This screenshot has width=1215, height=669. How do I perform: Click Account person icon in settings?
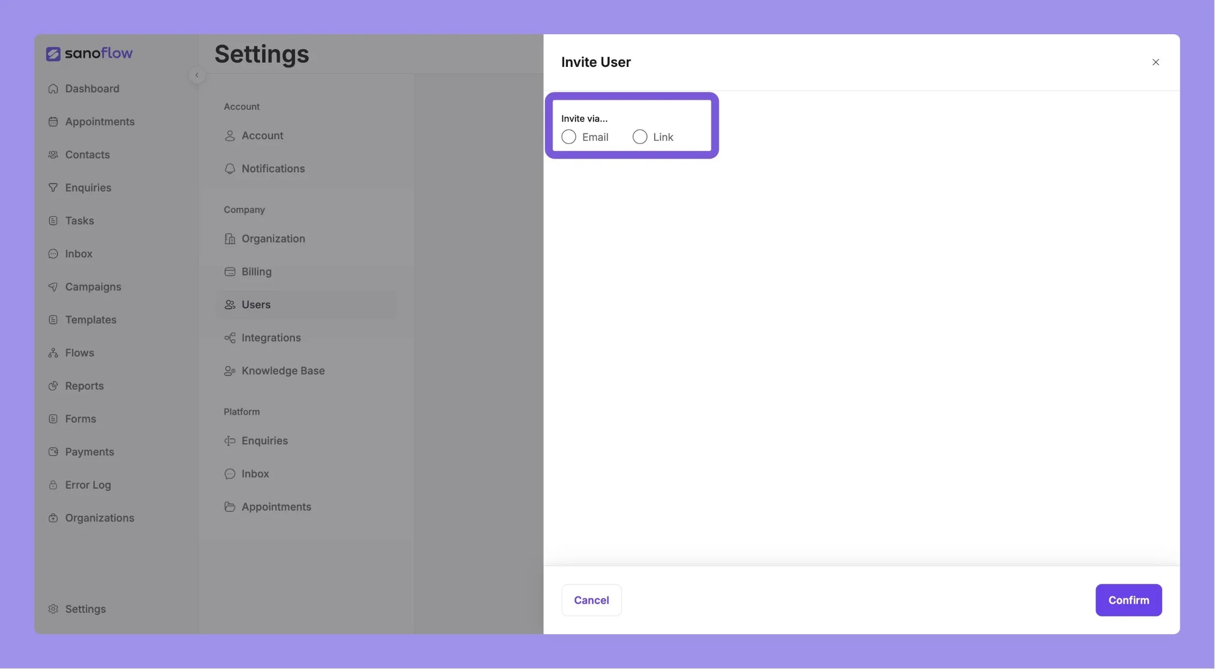click(x=230, y=136)
